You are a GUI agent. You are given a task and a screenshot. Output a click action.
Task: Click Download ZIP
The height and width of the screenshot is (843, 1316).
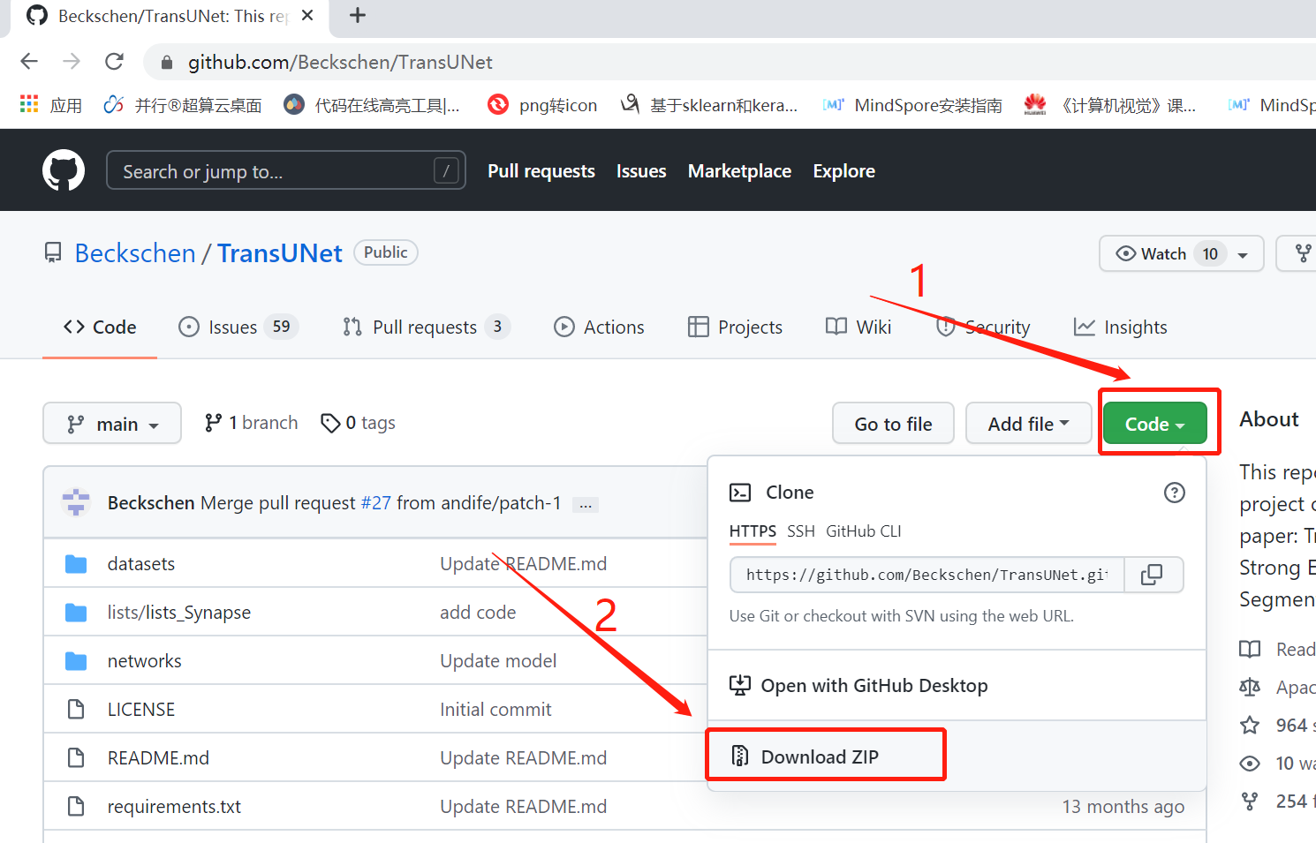pos(820,756)
